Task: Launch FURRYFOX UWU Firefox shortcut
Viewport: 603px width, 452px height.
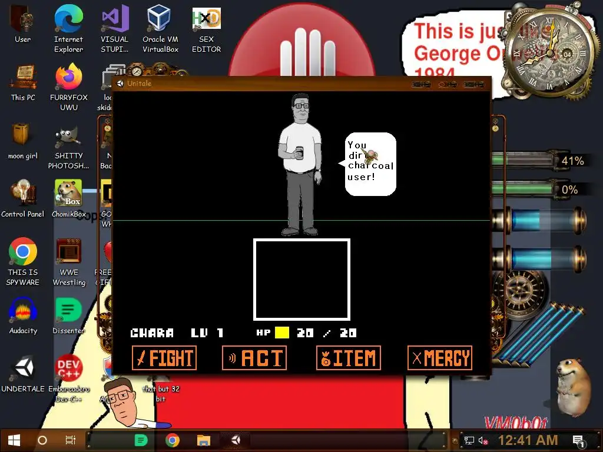Action: click(68, 87)
